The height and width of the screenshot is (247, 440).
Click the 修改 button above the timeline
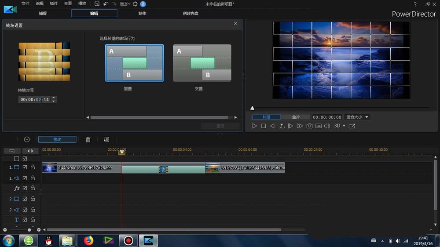(x=57, y=139)
